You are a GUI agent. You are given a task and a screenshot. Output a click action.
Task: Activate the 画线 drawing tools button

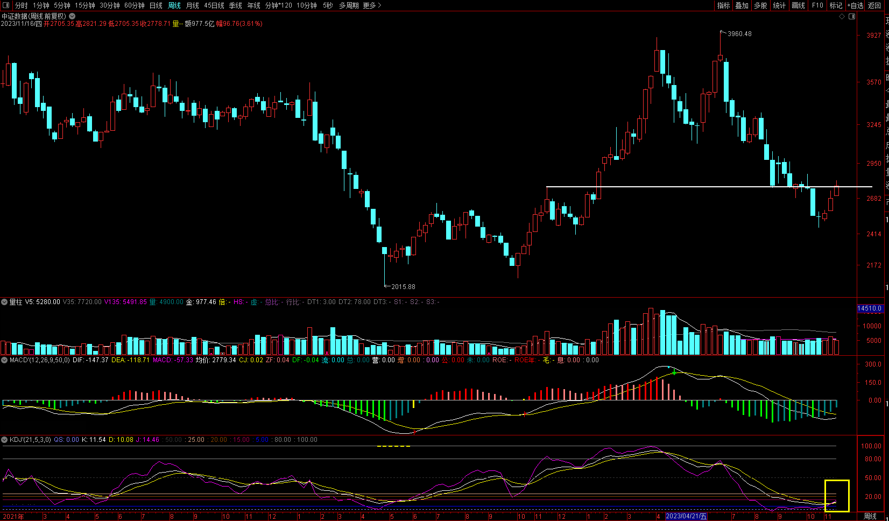coord(798,5)
